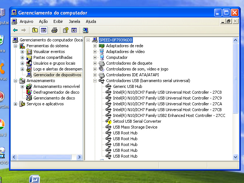This screenshot has height=183, width=244.
Task: Select Setool USB Serial Converter device
Action: click(x=137, y=121)
